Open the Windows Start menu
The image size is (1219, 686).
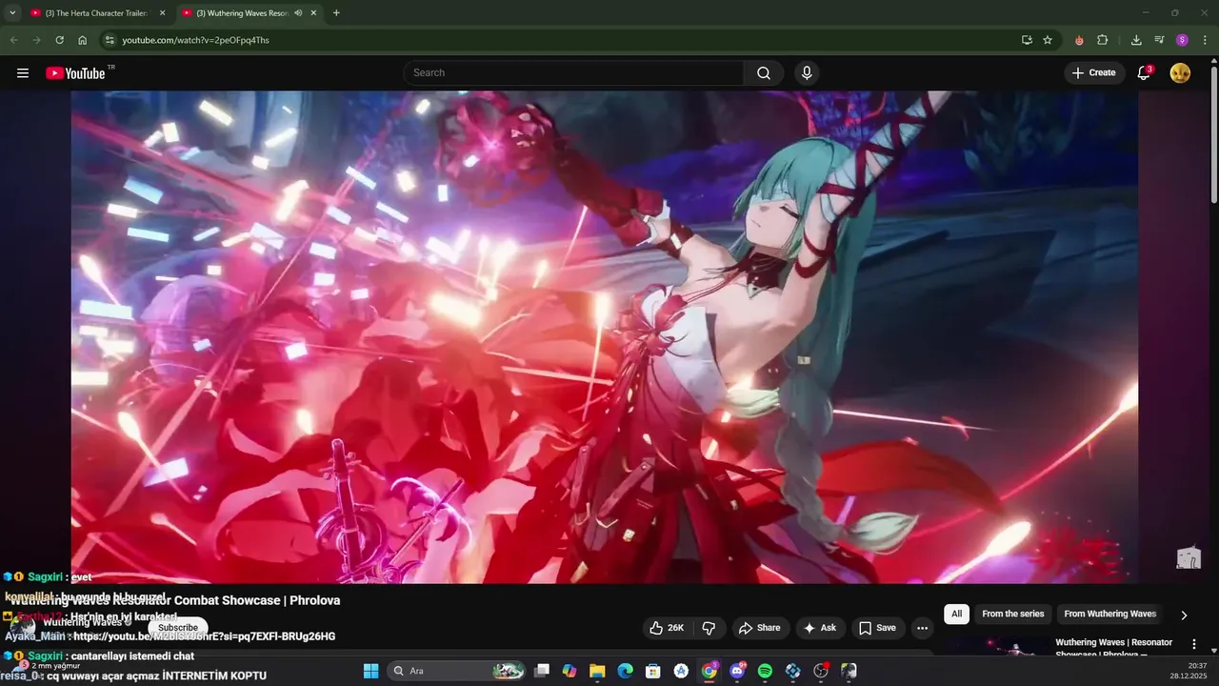tap(370, 671)
